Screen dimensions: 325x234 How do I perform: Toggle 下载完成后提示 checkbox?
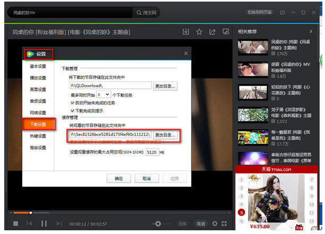pos(72,111)
